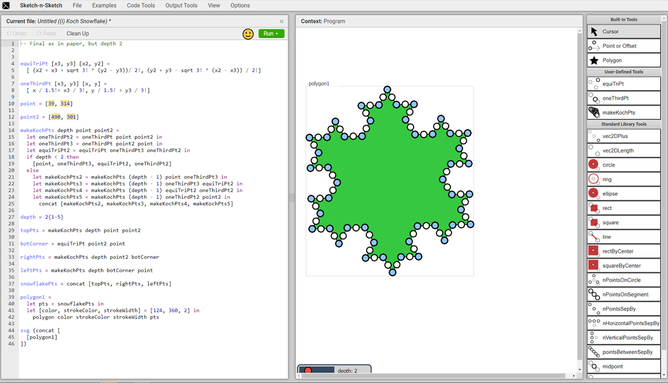The width and height of the screenshot is (668, 383).
Task: Click the Redo button
Action: click(x=46, y=33)
